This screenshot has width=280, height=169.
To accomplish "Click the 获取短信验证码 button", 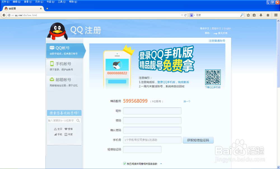I will pyautogui.click(x=198, y=140).
